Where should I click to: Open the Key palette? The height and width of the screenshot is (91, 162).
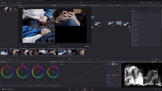(89, 59)
